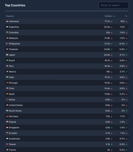Sort by the Visitors column arrow

pyautogui.click(x=114, y=16)
